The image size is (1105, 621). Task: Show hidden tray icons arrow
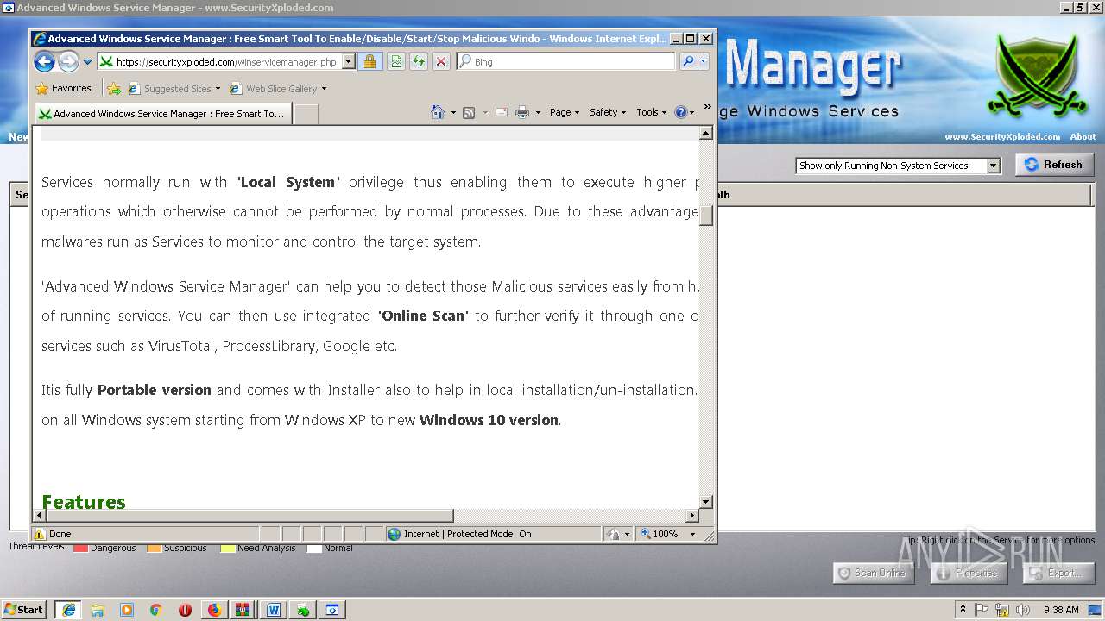pyautogui.click(x=963, y=609)
